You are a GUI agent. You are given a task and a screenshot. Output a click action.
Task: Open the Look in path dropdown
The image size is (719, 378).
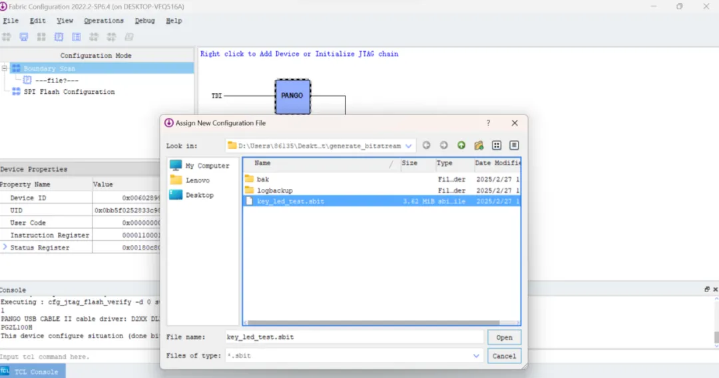(x=408, y=146)
